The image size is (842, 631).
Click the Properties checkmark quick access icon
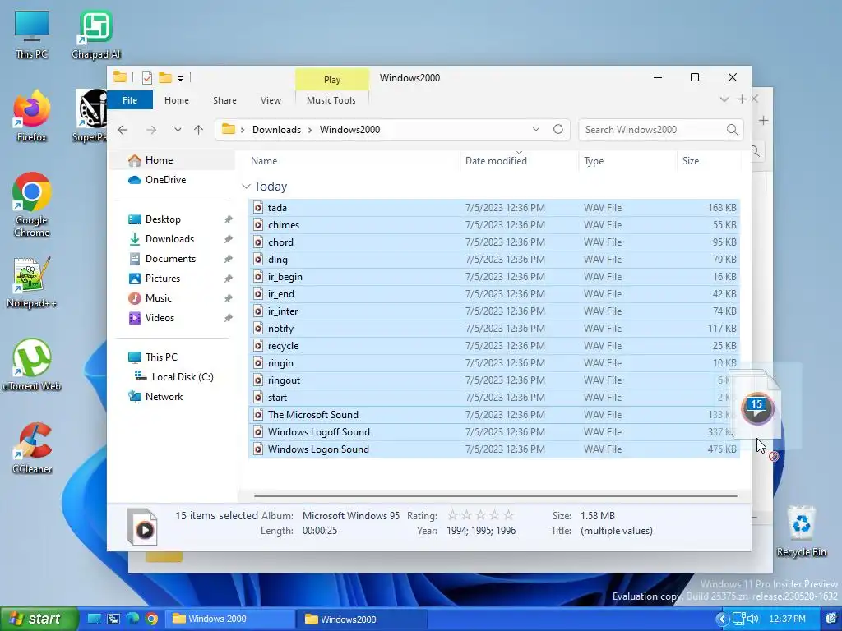146,78
